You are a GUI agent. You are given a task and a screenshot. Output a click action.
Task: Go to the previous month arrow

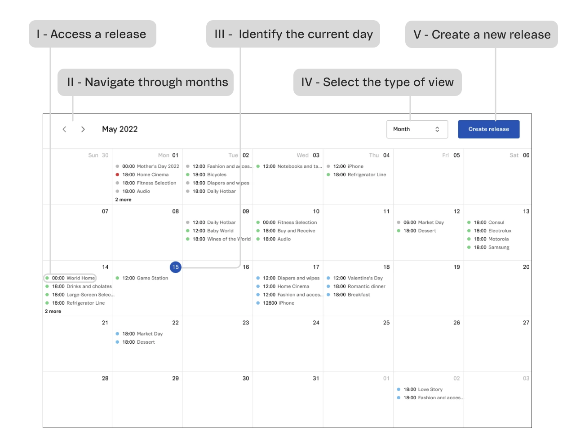pos(65,129)
